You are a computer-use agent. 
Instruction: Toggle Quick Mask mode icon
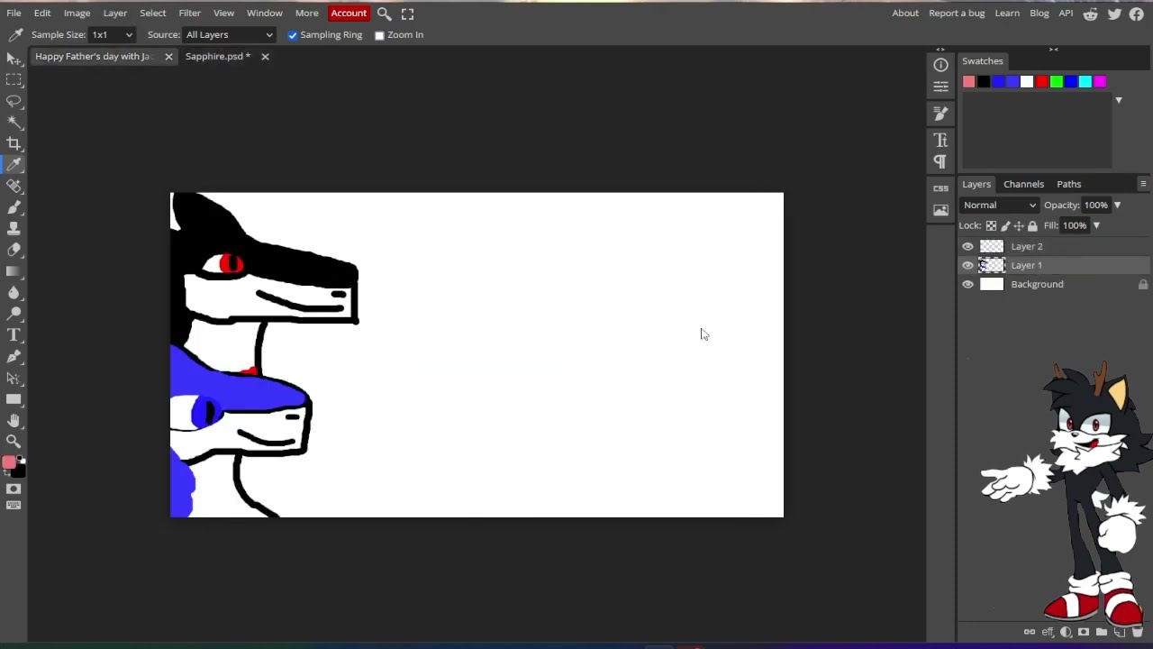(x=14, y=489)
